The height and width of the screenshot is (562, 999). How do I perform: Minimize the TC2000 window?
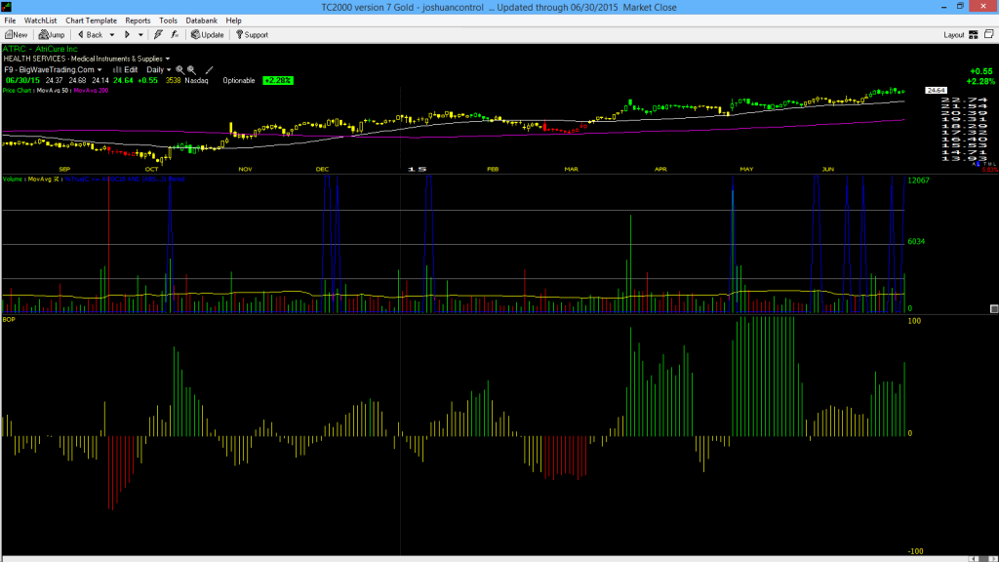pos(943,7)
